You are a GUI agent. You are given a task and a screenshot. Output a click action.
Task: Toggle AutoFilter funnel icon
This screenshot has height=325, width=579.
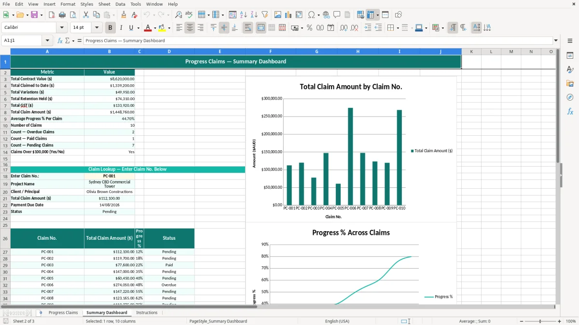point(265,15)
